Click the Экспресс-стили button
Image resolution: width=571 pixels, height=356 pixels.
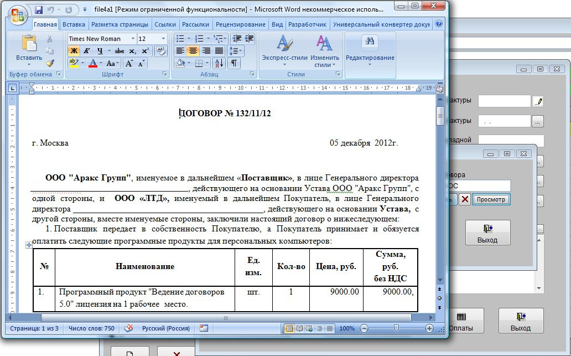(284, 51)
